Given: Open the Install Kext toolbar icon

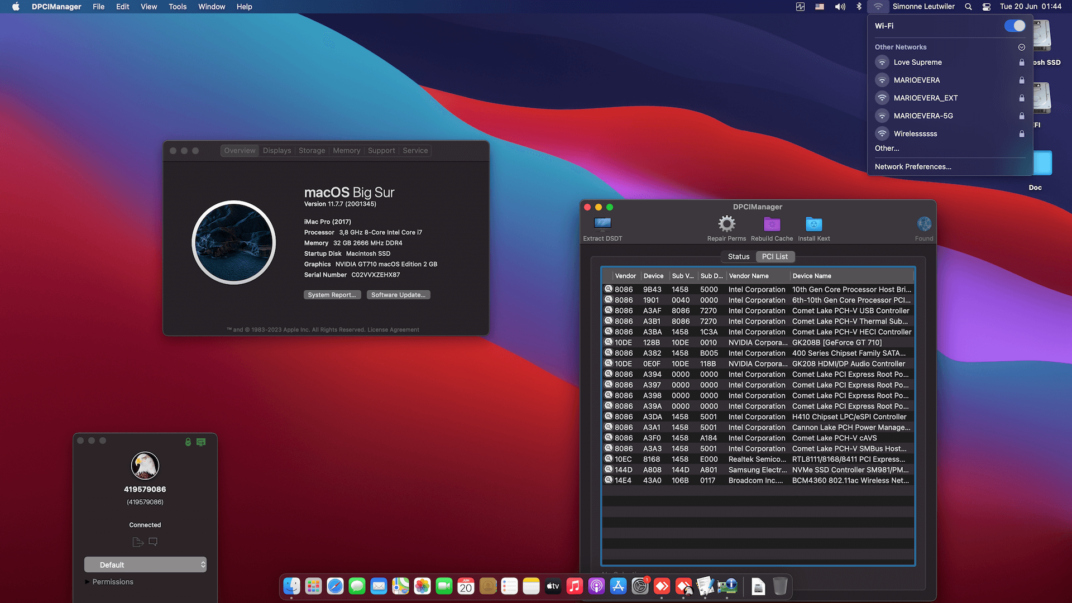Looking at the screenshot, I should coord(813,224).
